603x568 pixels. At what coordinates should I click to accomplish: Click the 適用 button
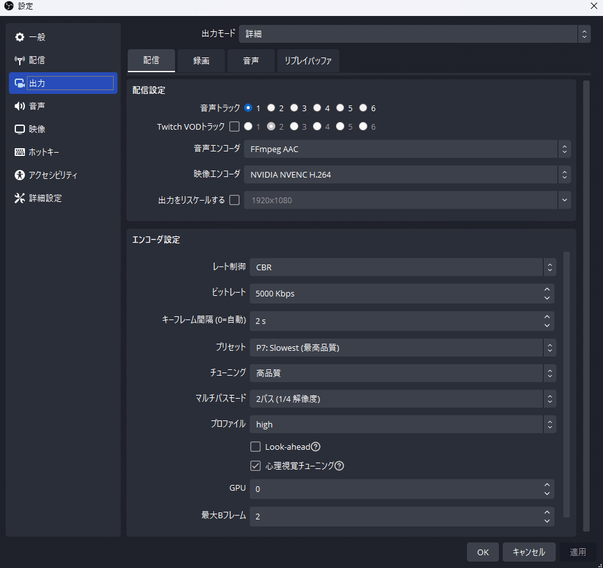pos(577,552)
